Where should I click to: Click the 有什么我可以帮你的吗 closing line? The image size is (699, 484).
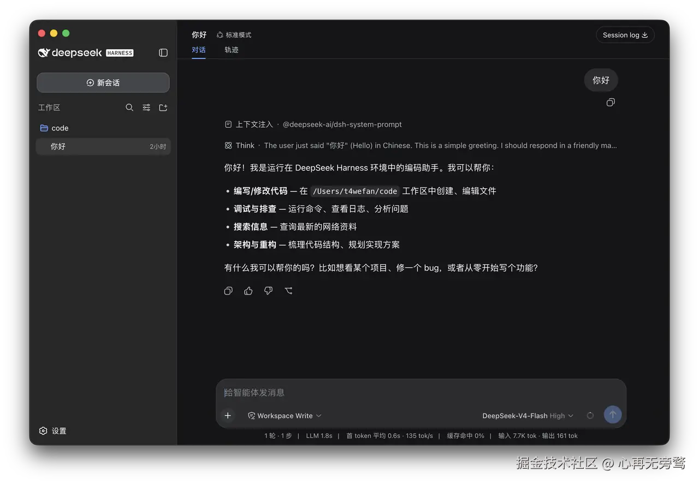tap(381, 268)
